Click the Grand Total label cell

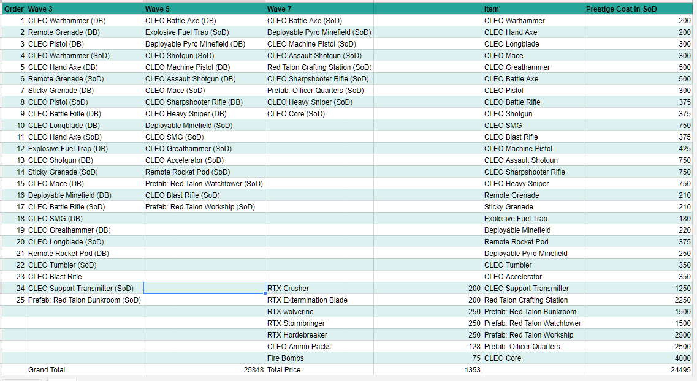tap(84, 370)
